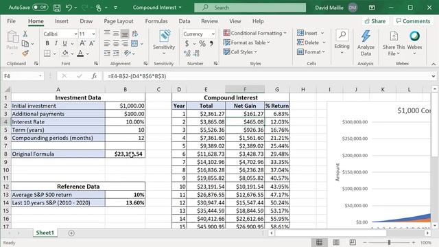Decrease font size with smaller A icon

[92, 43]
